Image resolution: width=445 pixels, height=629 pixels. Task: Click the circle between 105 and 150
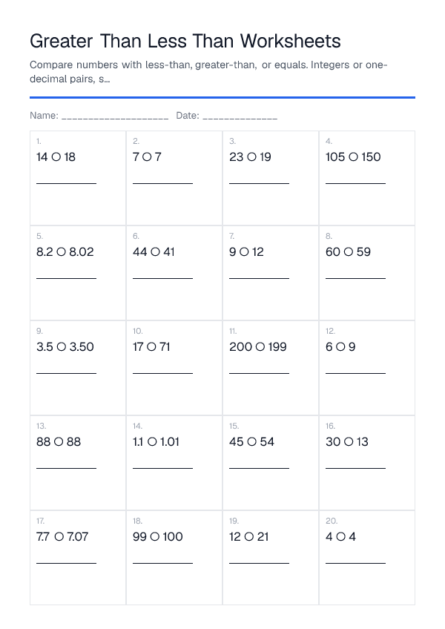tap(353, 157)
